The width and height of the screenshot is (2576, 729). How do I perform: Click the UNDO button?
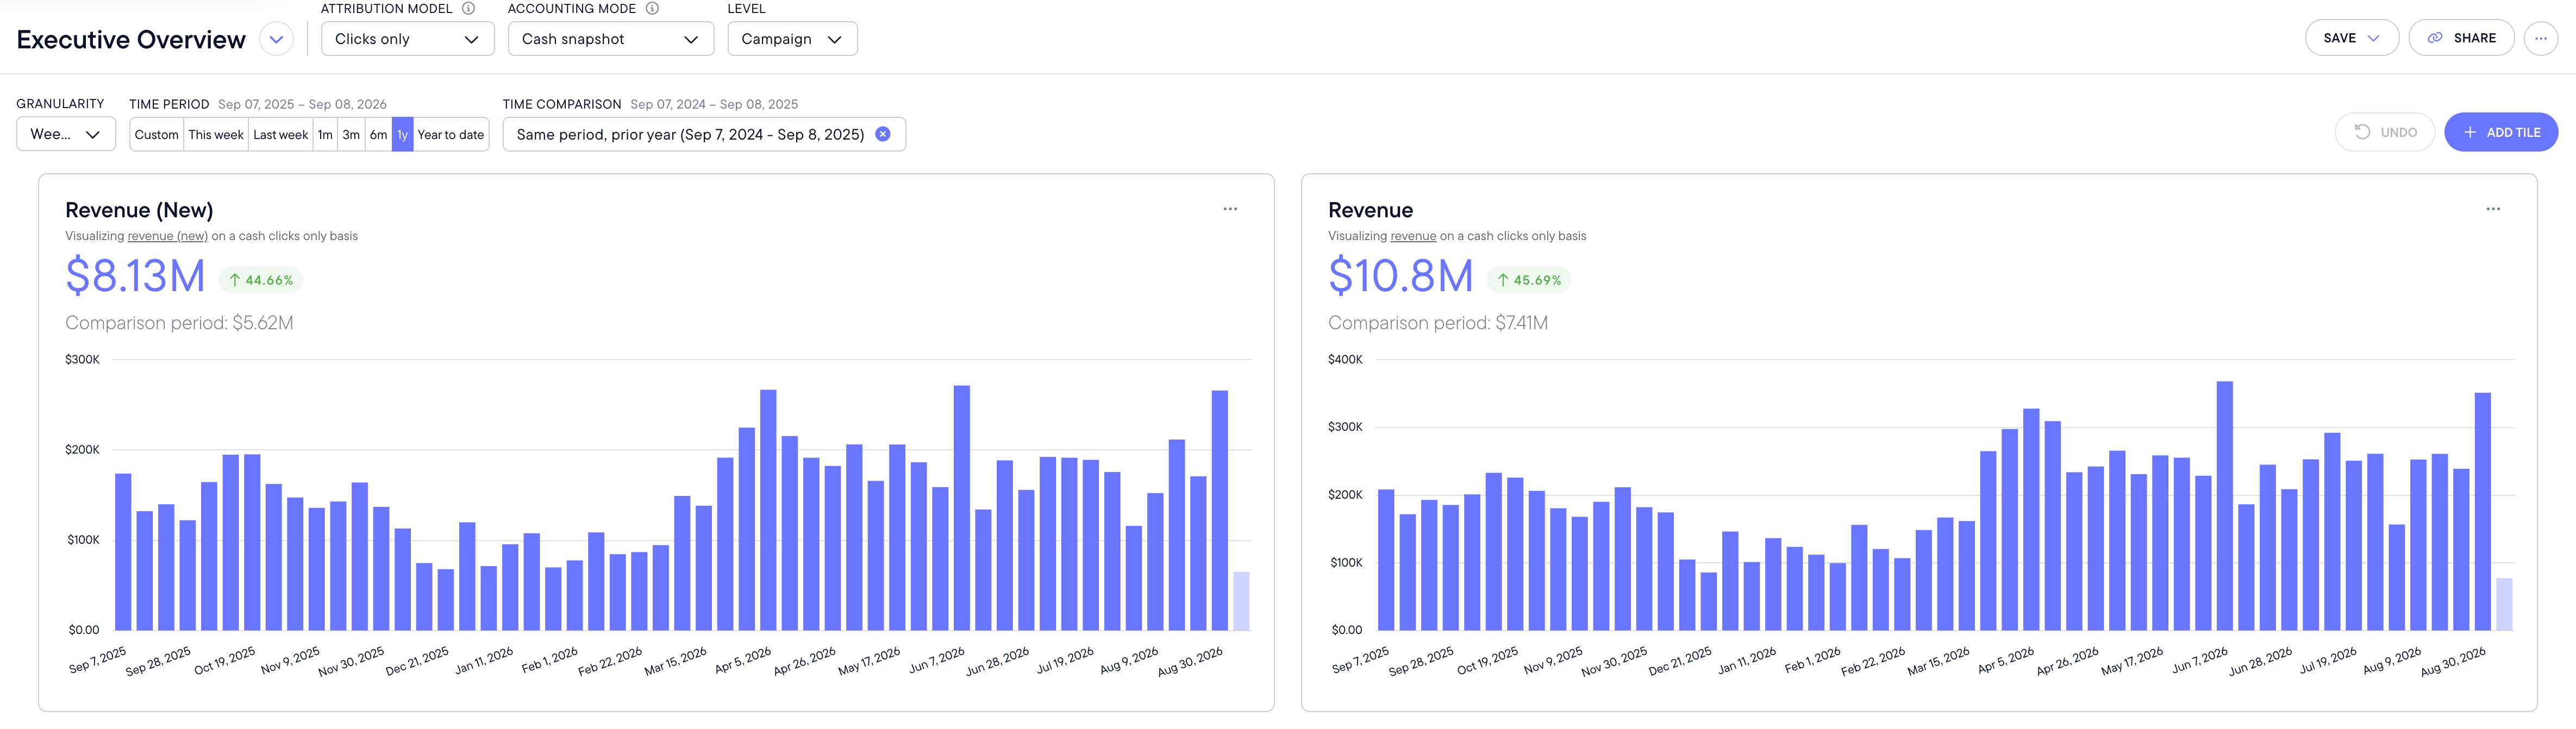click(x=2385, y=132)
